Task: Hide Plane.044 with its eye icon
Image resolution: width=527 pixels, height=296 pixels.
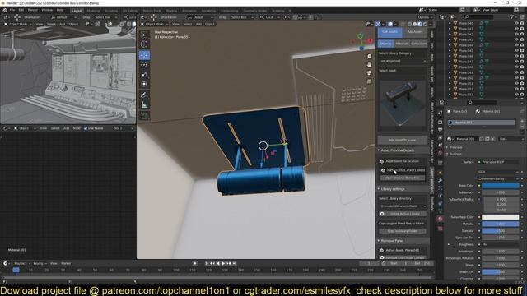Action: pos(516,45)
